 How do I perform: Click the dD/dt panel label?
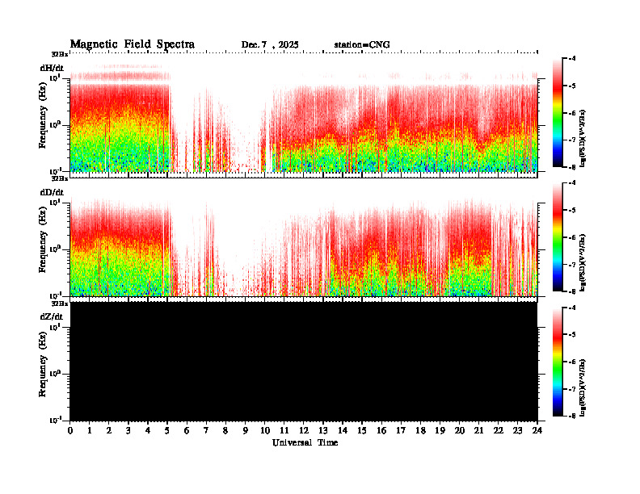point(52,192)
